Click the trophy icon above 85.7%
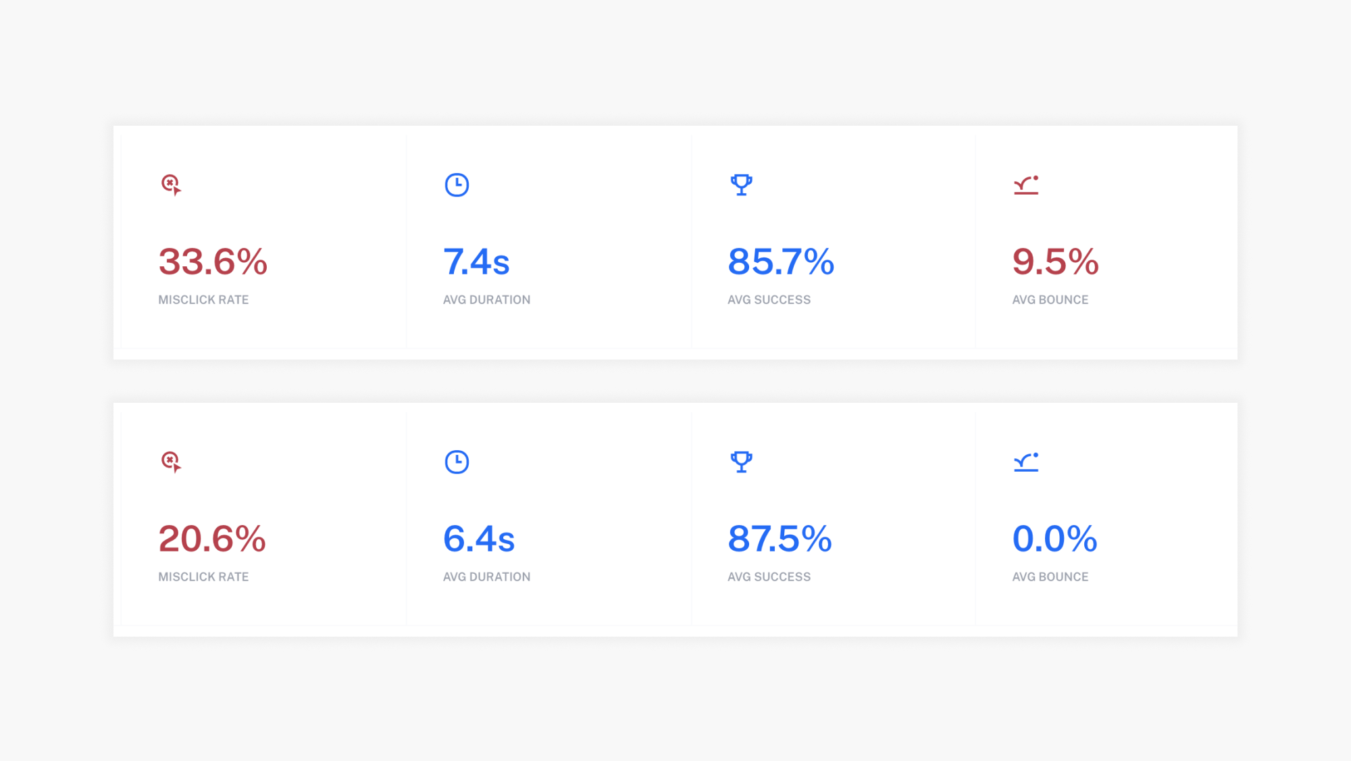The image size is (1351, 761). click(x=741, y=185)
